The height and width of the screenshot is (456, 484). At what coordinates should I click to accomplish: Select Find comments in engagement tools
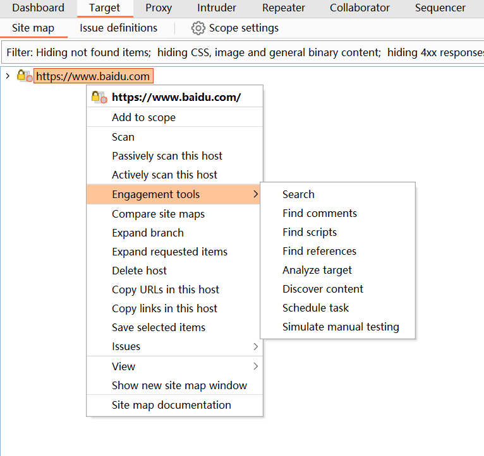coord(320,213)
